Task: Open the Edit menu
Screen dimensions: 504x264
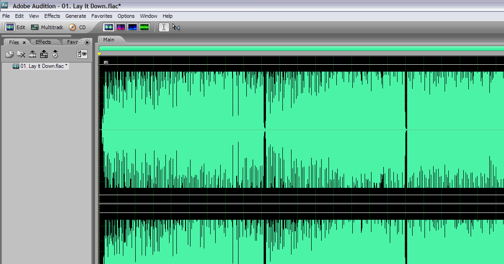Action: click(19, 16)
